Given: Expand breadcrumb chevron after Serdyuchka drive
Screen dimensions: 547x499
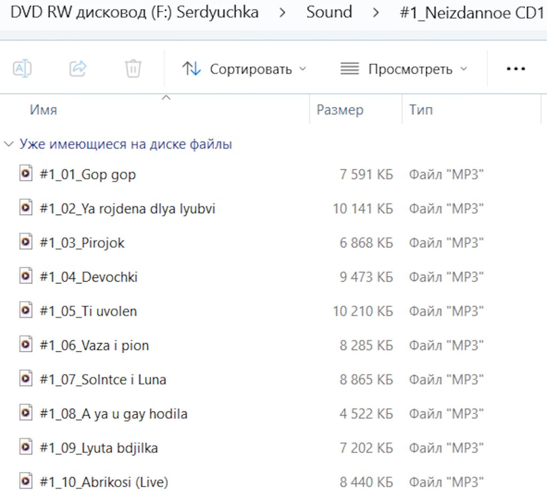Looking at the screenshot, I should pyautogui.click(x=283, y=13).
